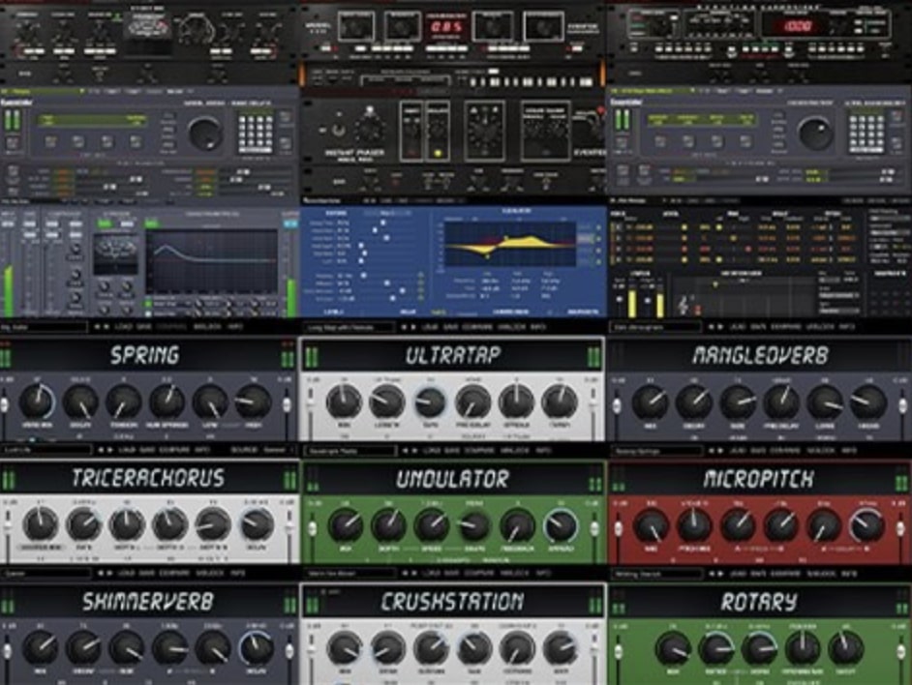Click the yellow EQ curve in the blue plugin
The width and height of the screenshot is (912, 685).
510,244
